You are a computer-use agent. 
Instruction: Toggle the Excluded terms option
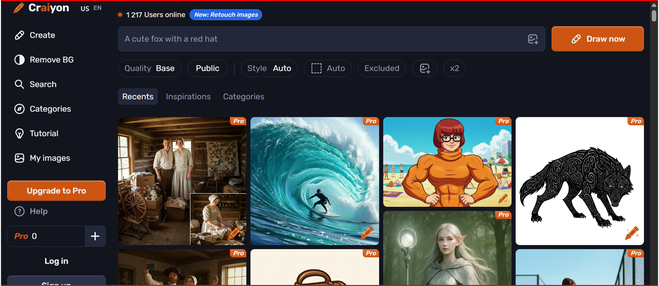(x=382, y=68)
